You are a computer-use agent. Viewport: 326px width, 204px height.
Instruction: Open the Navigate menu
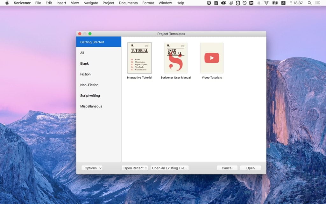tap(91, 3)
